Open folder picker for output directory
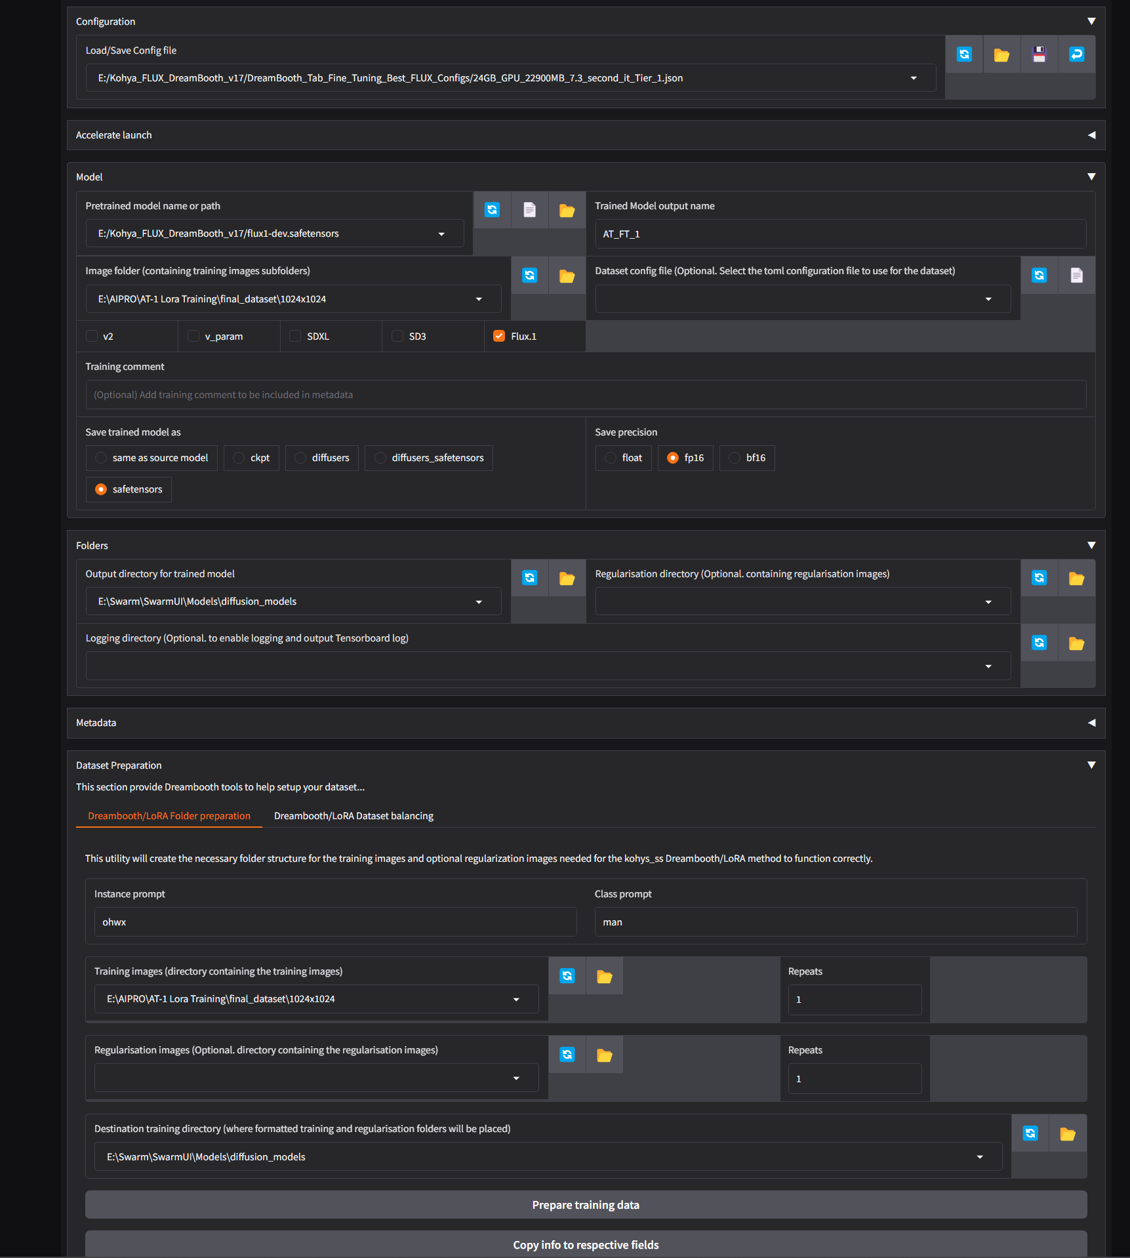1130x1258 pixels. pos(567,578)
